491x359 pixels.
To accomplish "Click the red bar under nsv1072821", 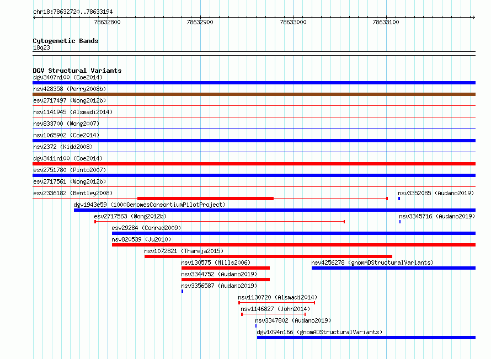I will (268, 256).
